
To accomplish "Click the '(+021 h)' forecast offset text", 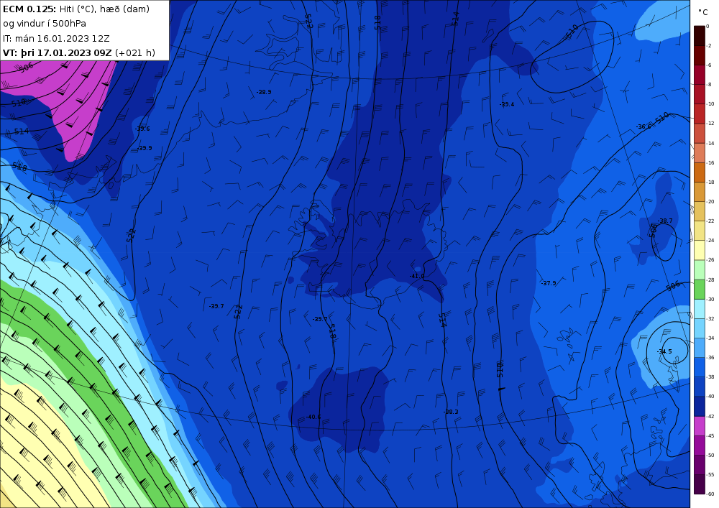I will click(x=135, y=52).
